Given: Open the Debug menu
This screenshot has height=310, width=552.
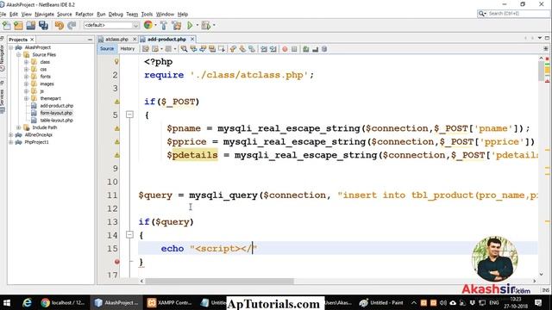Looking at the screenshot, I should tap(116, 14).
